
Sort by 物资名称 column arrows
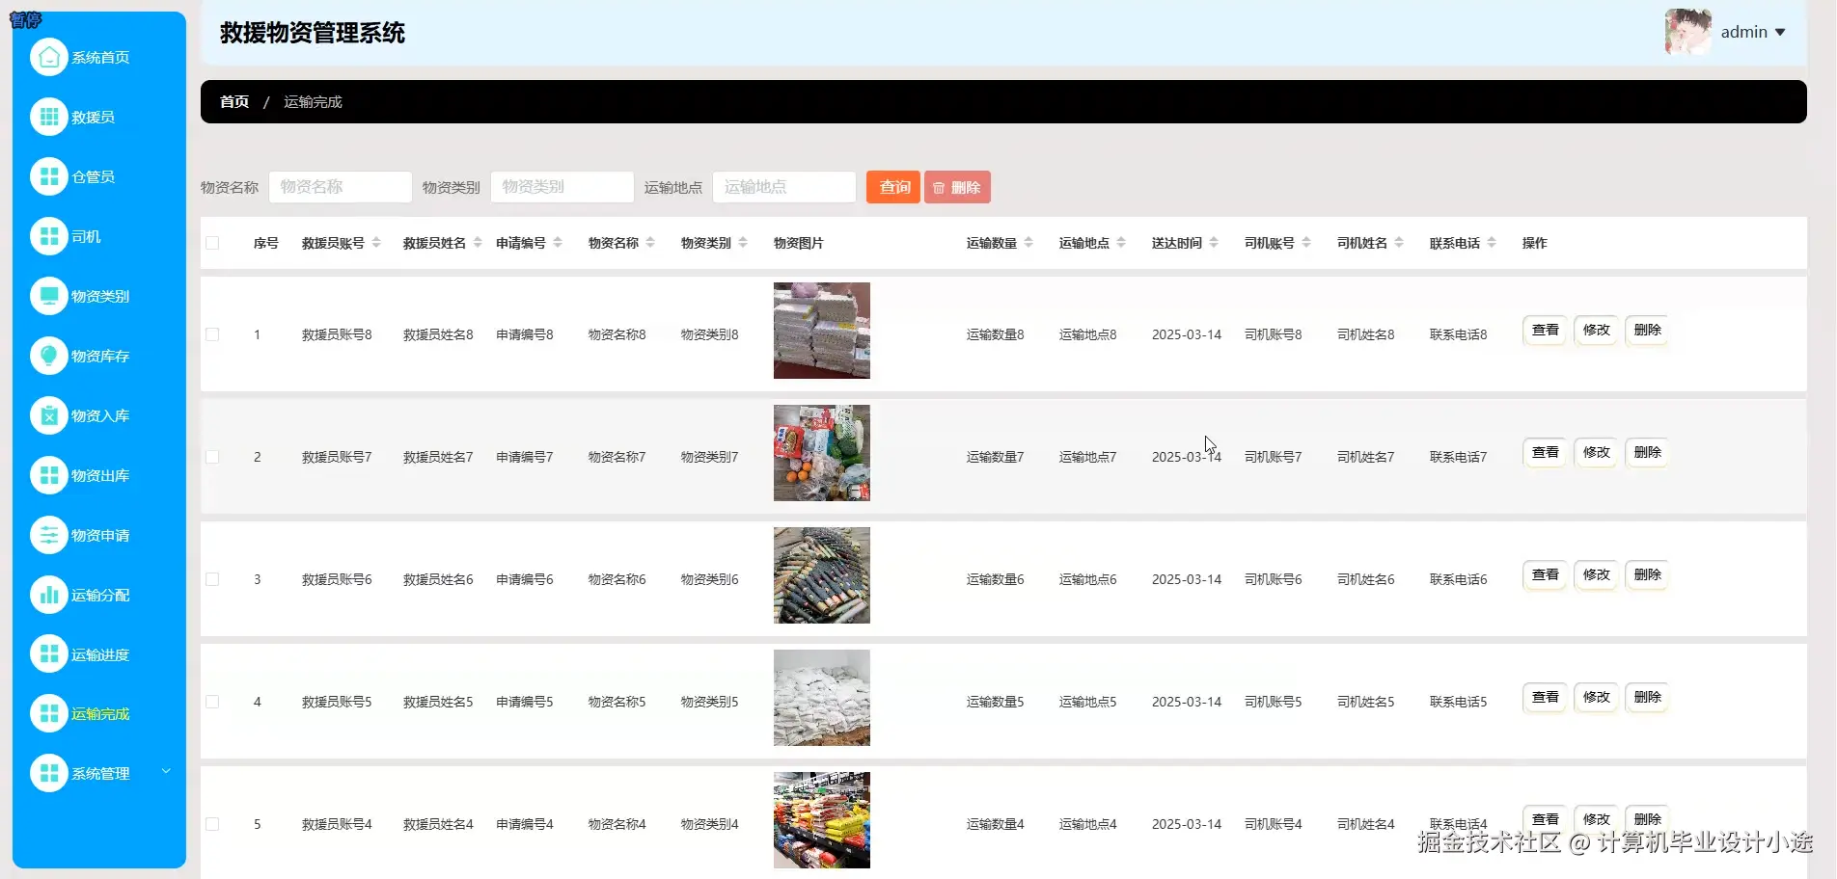coord(650,243)
